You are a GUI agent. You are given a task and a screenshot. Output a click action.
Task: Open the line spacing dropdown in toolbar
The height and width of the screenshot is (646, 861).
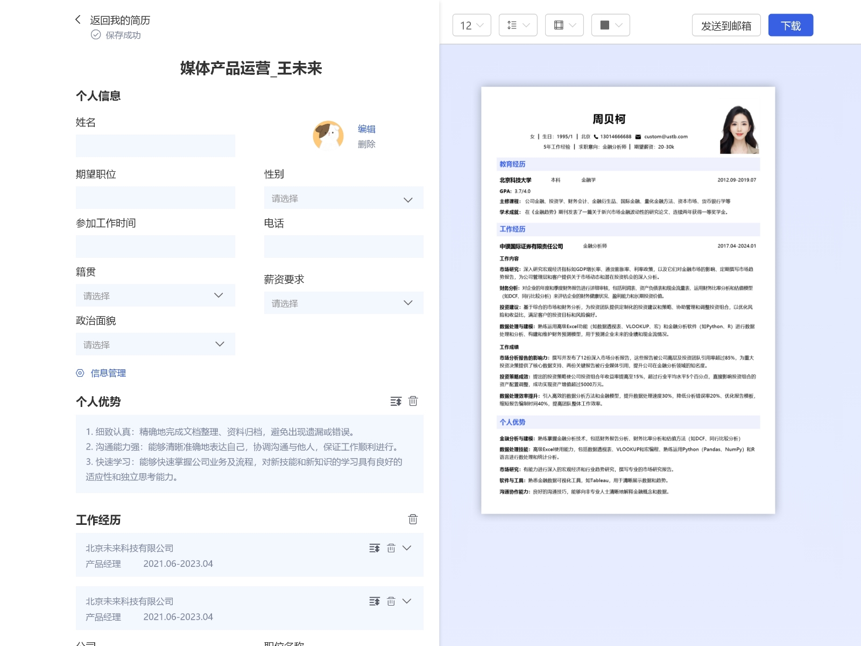click(518, 25)
